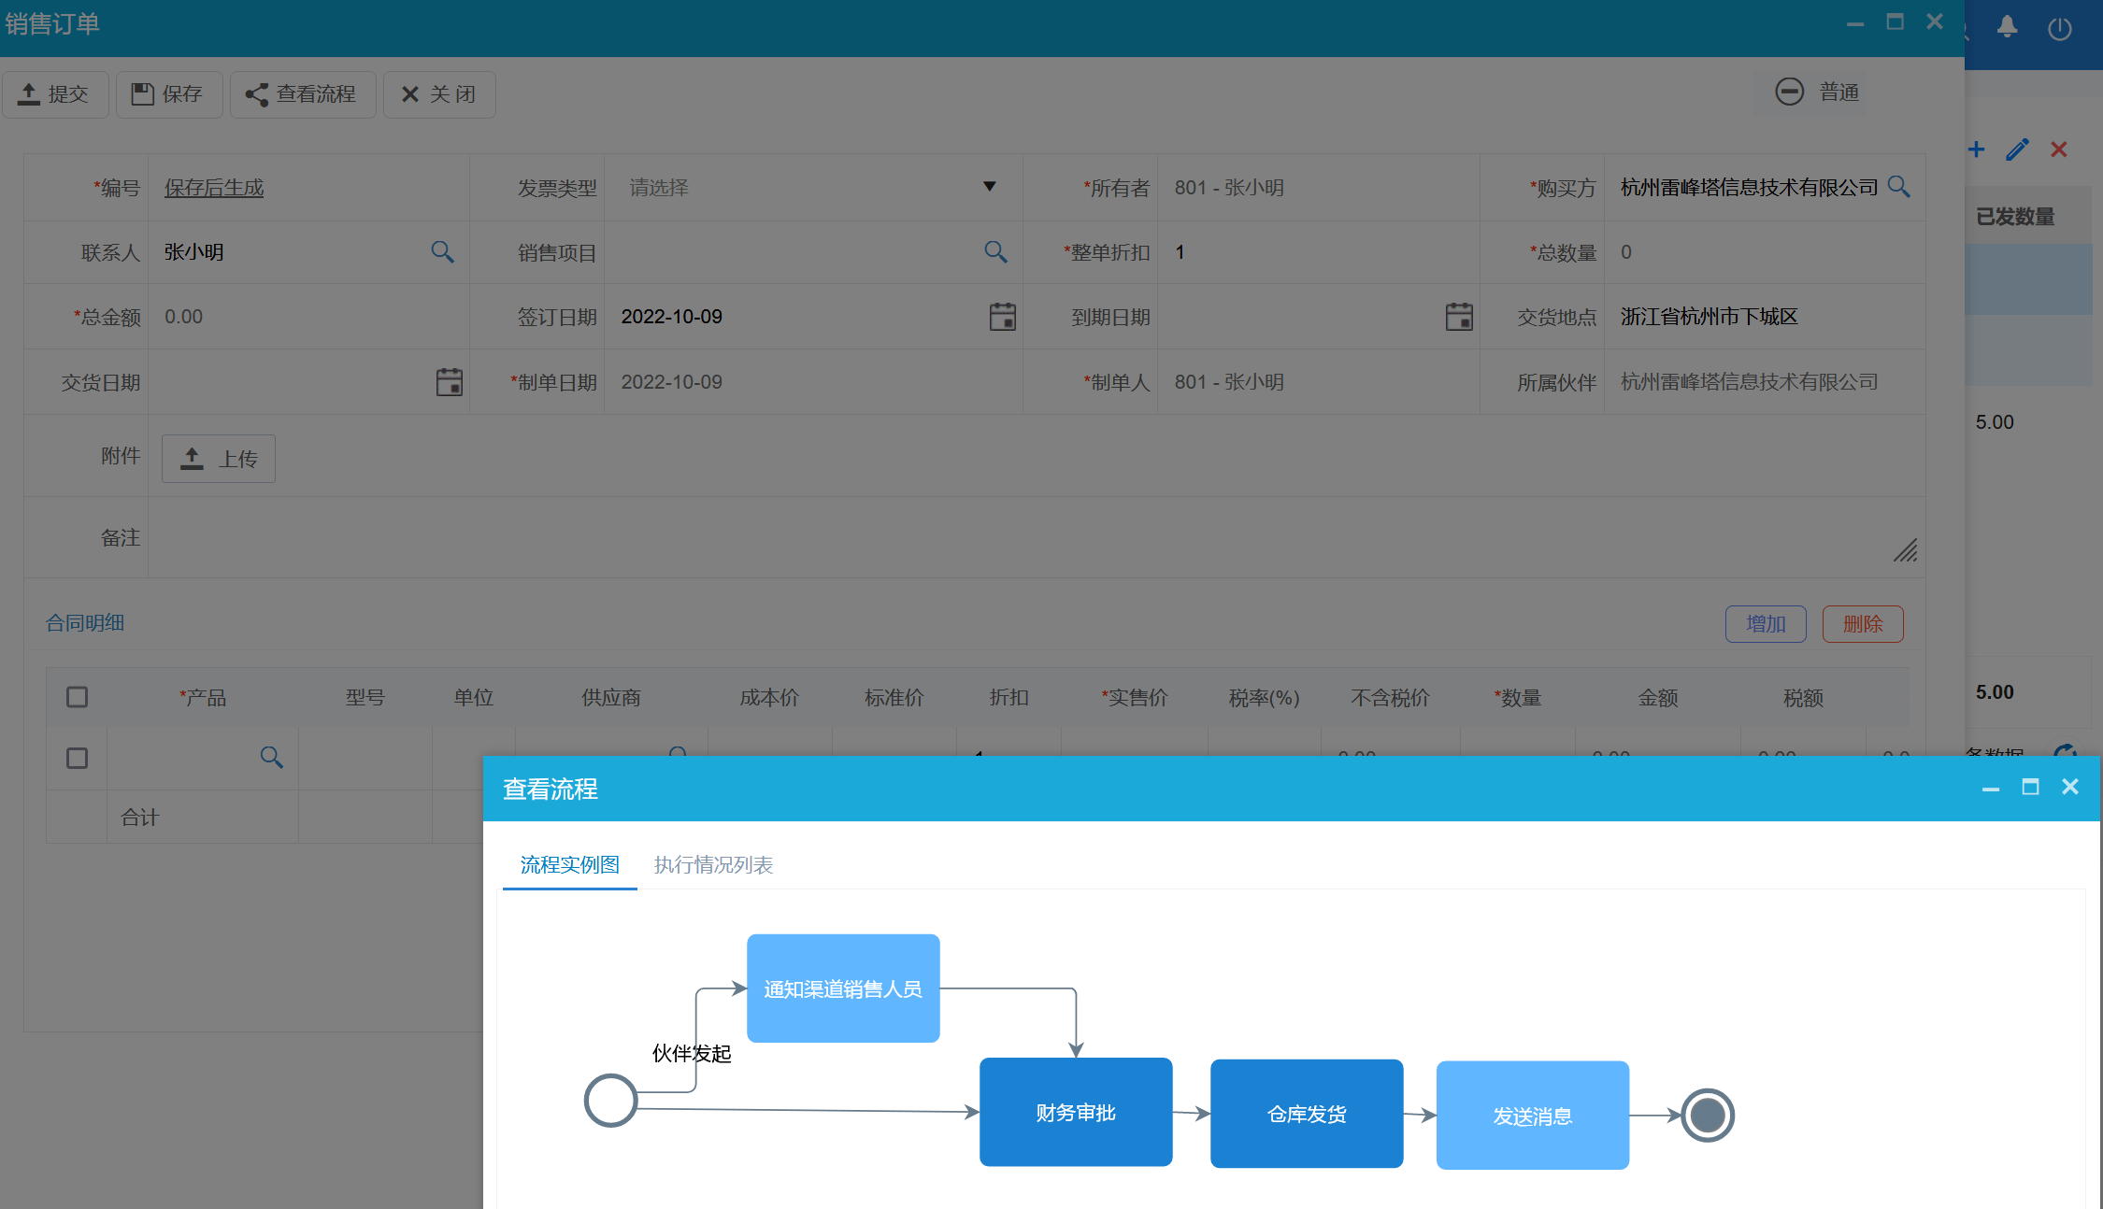The height and width of the screenshot is (1209, 2103).
Task: Click the blue pencil edit icon
Action: tap(2017, 149)
